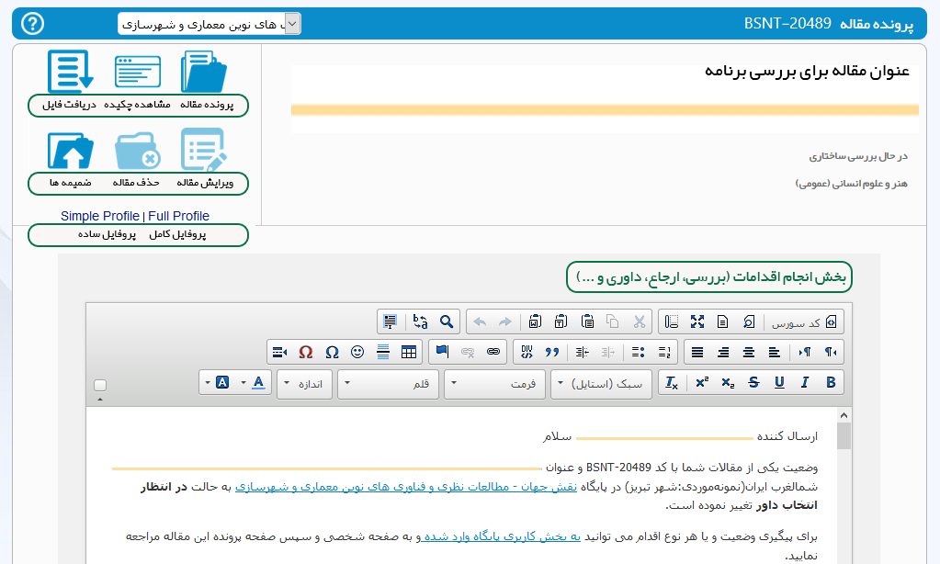Open the Edit Article icon
The width and height of the screenshot is (940, 564).
[x=203, y=151]
